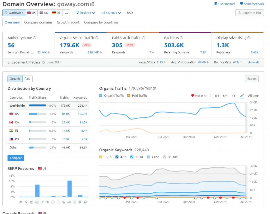Open the Compare by countries tab
The width and height of the screenshot is (270, 214).
point(101,22)
